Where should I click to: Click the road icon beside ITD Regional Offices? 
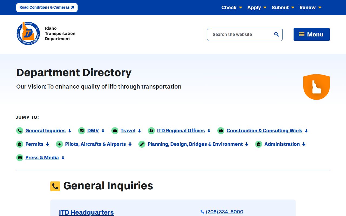point(151,131)
